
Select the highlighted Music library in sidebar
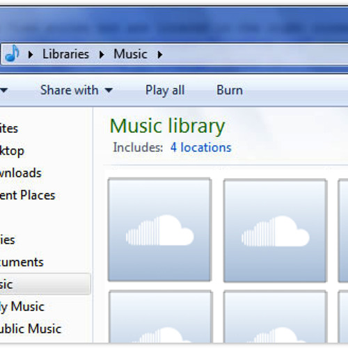point(45,284)
